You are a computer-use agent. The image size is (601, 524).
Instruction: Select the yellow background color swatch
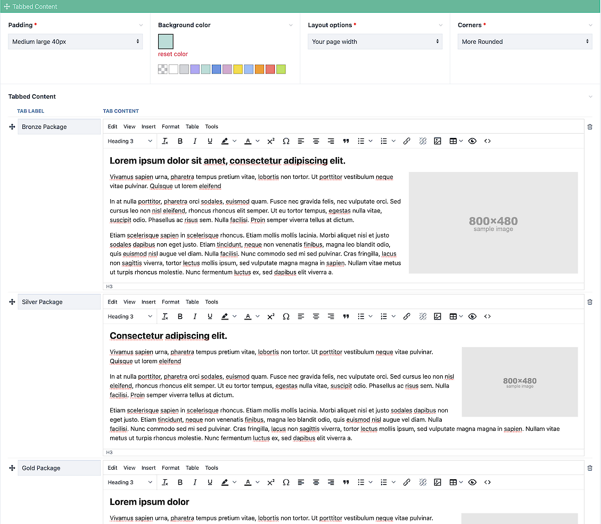[x=238, y=69]
